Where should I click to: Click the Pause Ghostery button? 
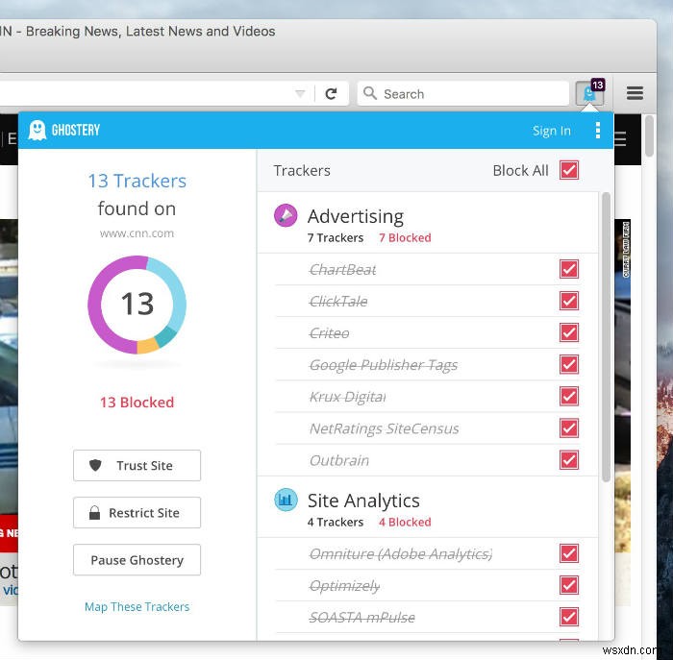tap(137, 560)
